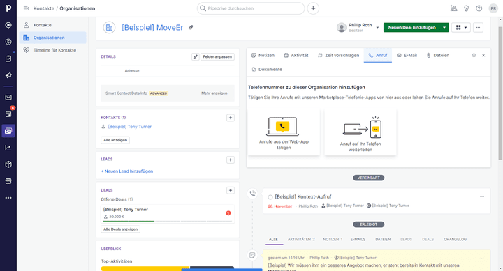Open the help question mark icon
Viewport: 503px width, 271px height.
pos(479,8)
